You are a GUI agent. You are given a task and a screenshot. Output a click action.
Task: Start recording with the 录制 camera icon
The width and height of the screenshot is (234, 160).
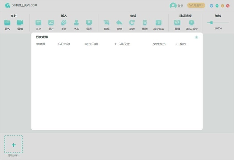[20, 23]
